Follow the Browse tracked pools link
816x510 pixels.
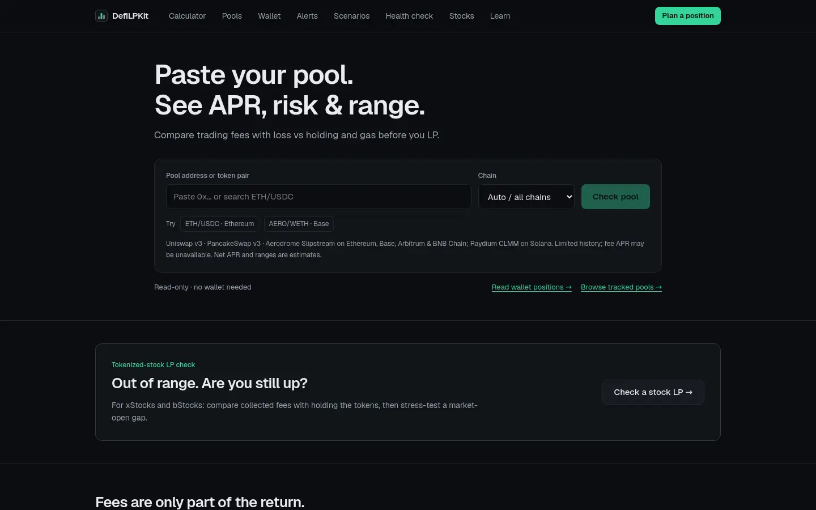pos(621,287)
